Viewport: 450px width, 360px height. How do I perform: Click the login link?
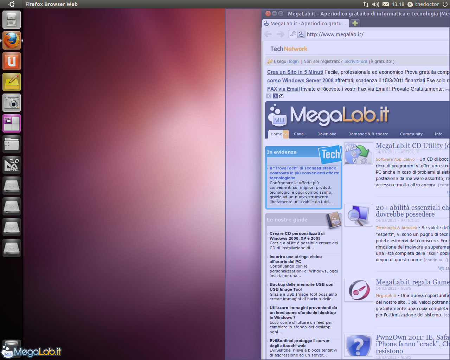(x=294, y=62)
